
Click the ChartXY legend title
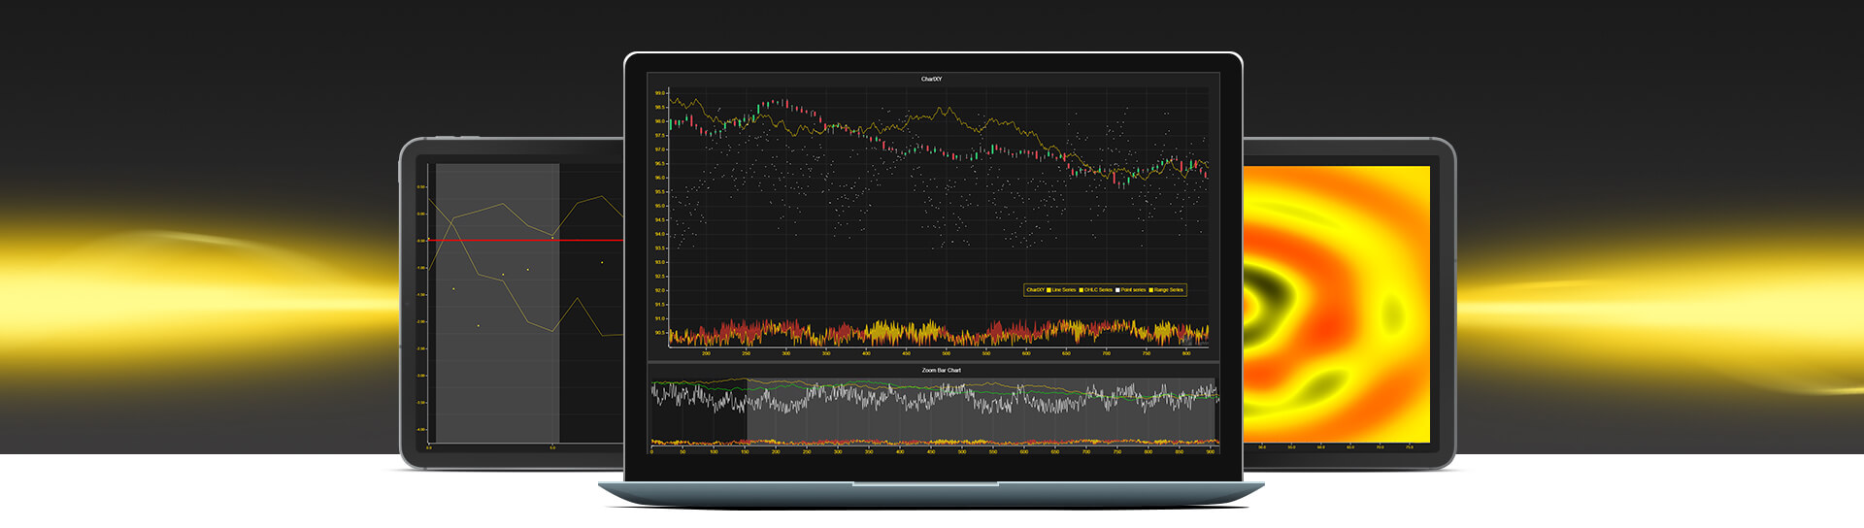tap(1035, 289)
